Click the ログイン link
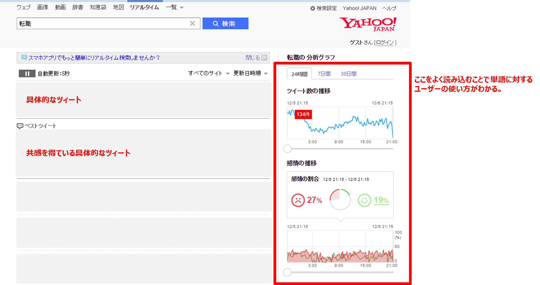 coord(385,43)
